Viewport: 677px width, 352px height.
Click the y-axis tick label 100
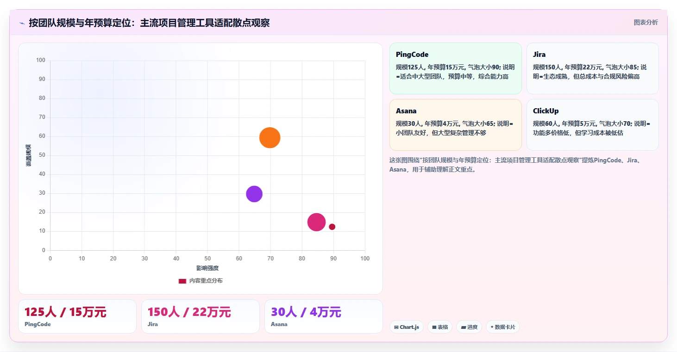[41, 60]
